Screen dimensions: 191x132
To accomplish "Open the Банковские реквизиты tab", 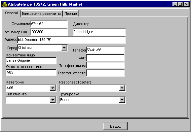I will pyautogui.click(x=41, y=14).
